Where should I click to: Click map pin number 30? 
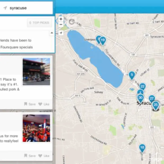[140, 97]
